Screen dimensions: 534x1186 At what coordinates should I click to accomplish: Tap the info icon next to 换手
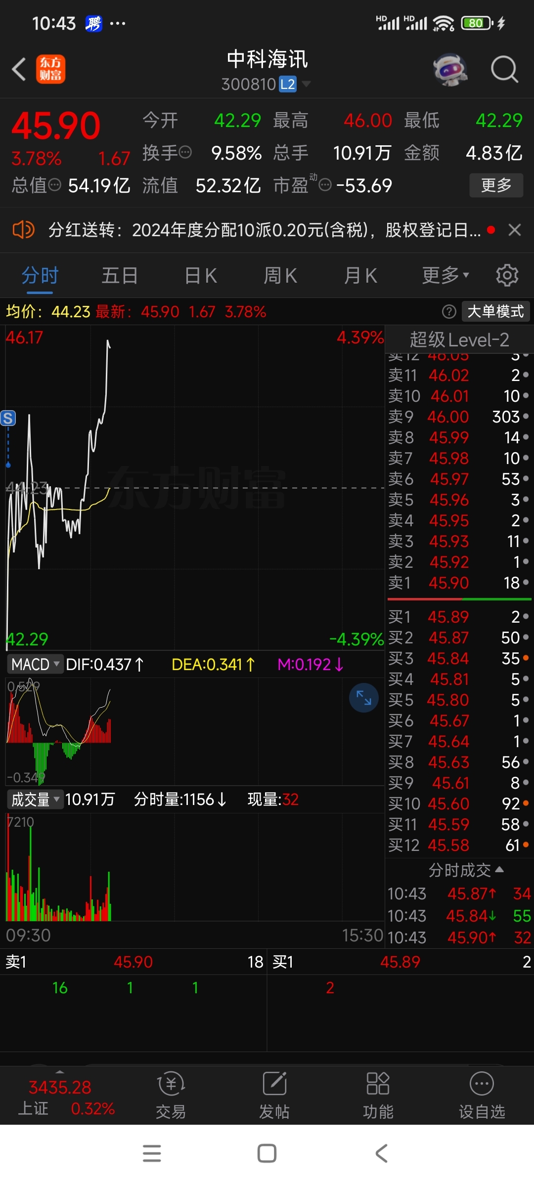click(185, 152)
